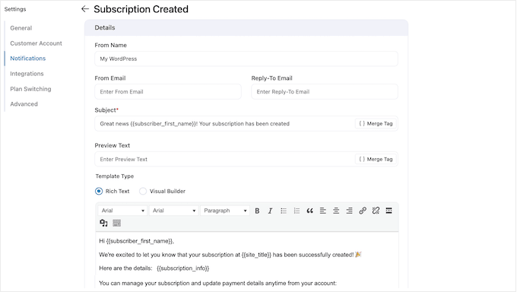Viewport: 517px width, 292px height.
Task: Open the second Arial dropdown
Action: (174, 211)
